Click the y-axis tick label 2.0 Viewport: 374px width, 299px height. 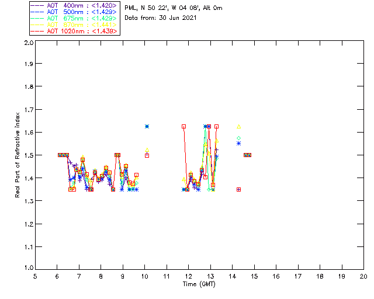click(x=29, y=43)
